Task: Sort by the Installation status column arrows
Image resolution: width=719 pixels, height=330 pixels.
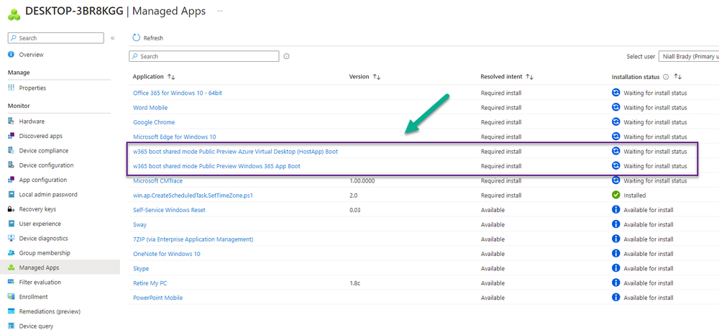Action: [x=678, y=77]
